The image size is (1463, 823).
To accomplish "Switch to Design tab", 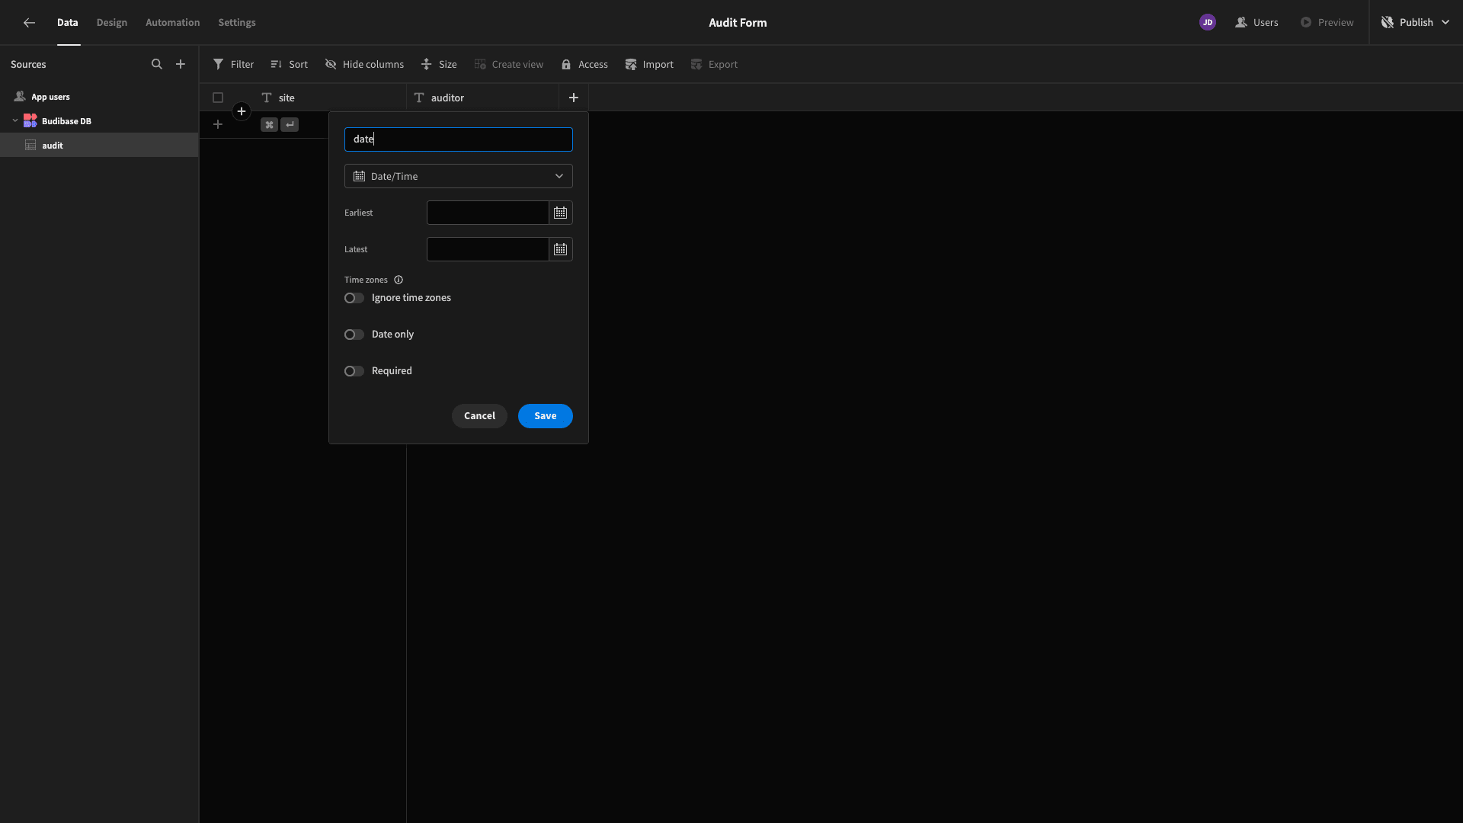I will (x=112, y=23).
